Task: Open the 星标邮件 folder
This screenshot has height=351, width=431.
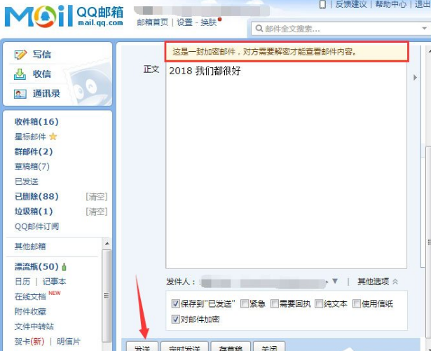Action: click(x=30, y=137)
